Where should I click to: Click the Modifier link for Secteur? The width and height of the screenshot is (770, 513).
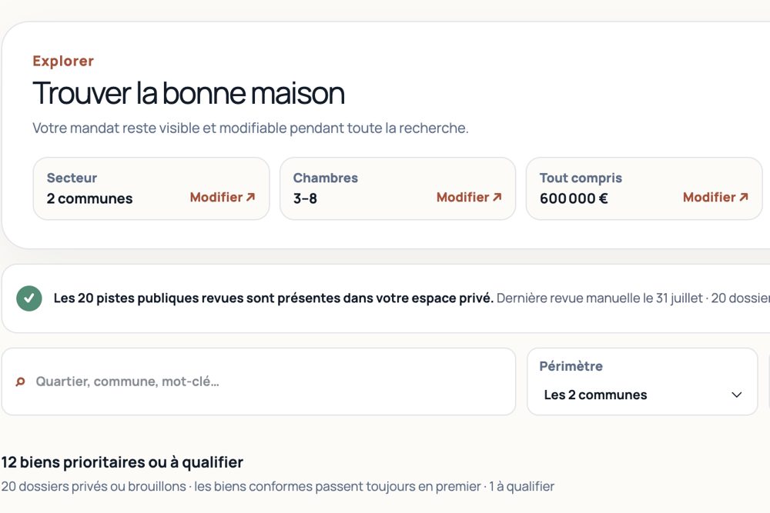coord(223,197)
